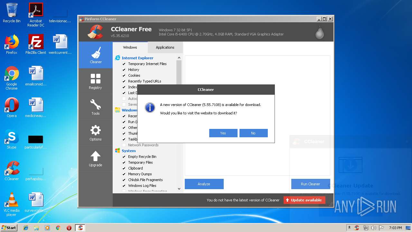412x232 pixels.
Task: Switch to the Applications tab
Action: (165, 47)
